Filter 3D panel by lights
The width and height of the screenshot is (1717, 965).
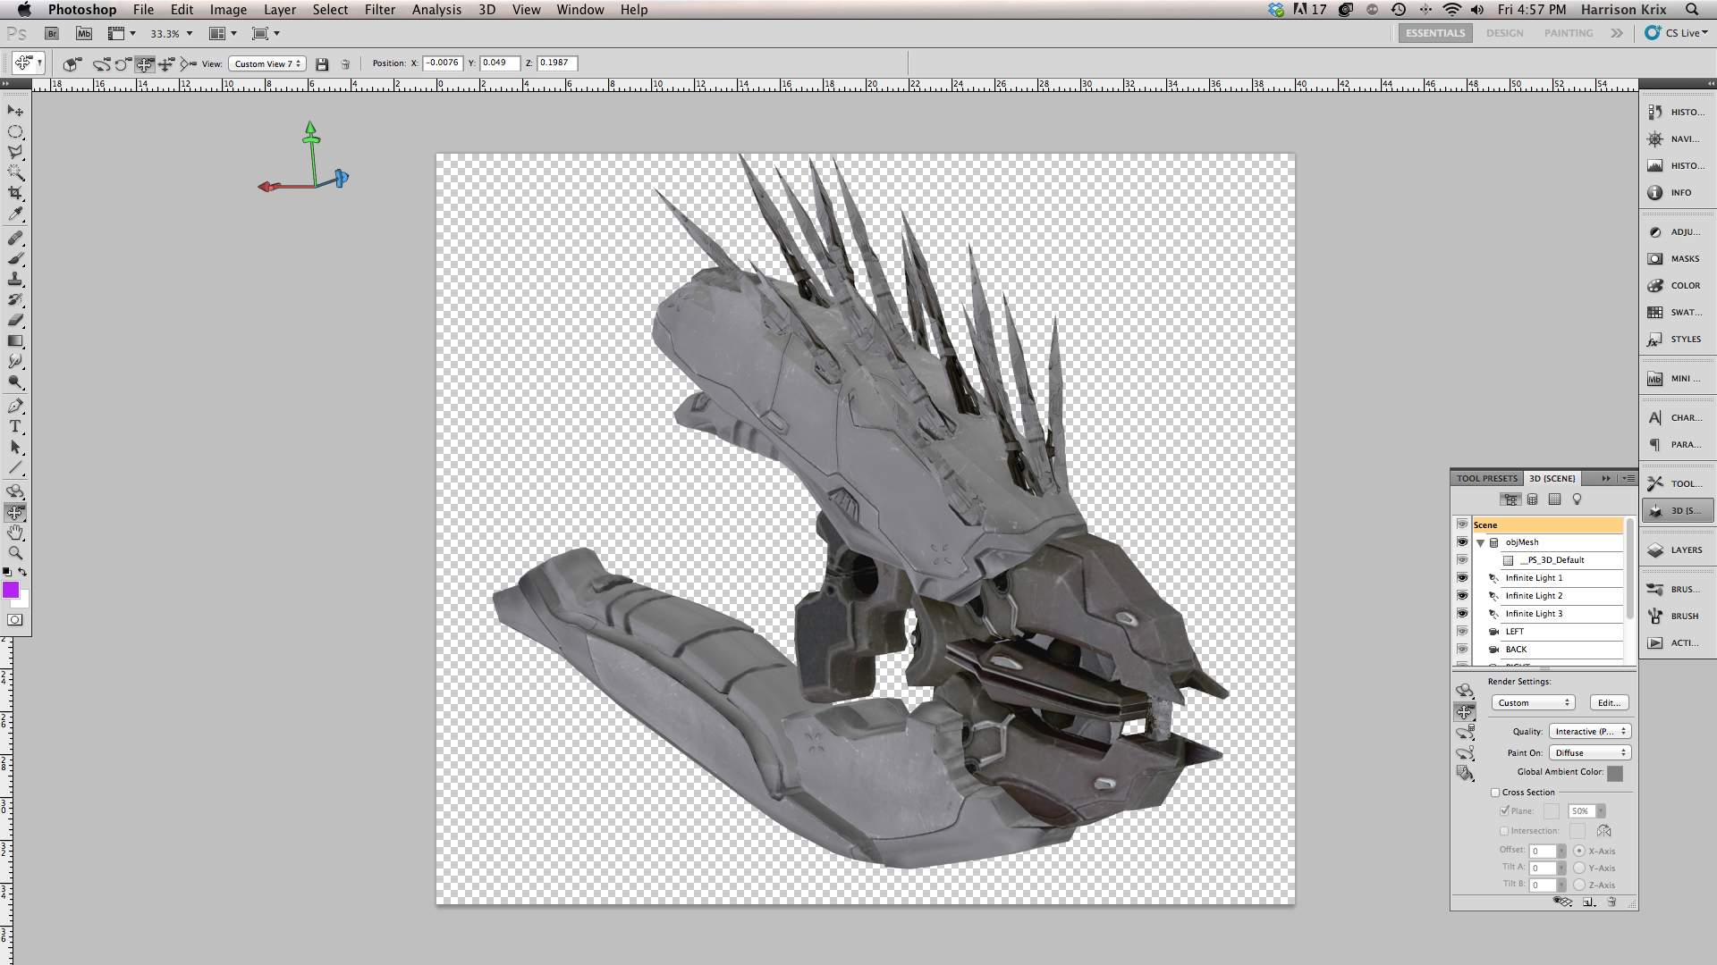tap(1577, 499)
